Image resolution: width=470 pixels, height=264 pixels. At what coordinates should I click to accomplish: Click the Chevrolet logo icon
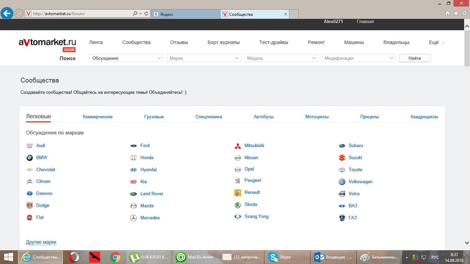pos(29,170)
